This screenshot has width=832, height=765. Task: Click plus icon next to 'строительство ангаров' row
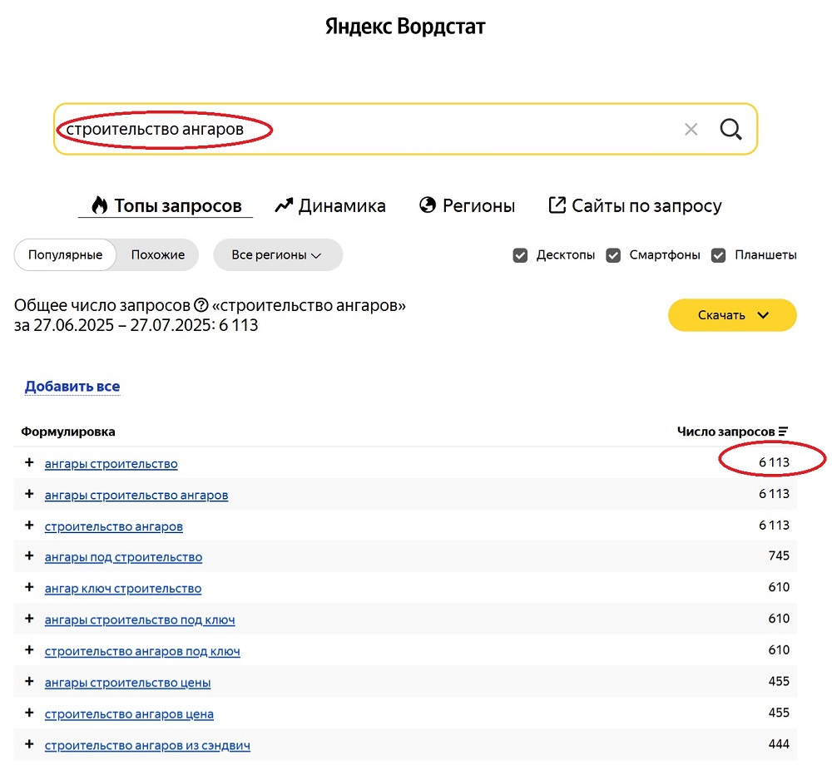pos(29,526)
